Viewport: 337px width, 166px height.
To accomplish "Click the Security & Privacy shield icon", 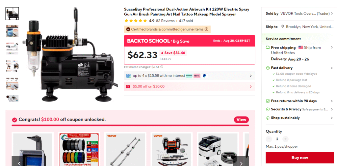I will coord(268,109).
